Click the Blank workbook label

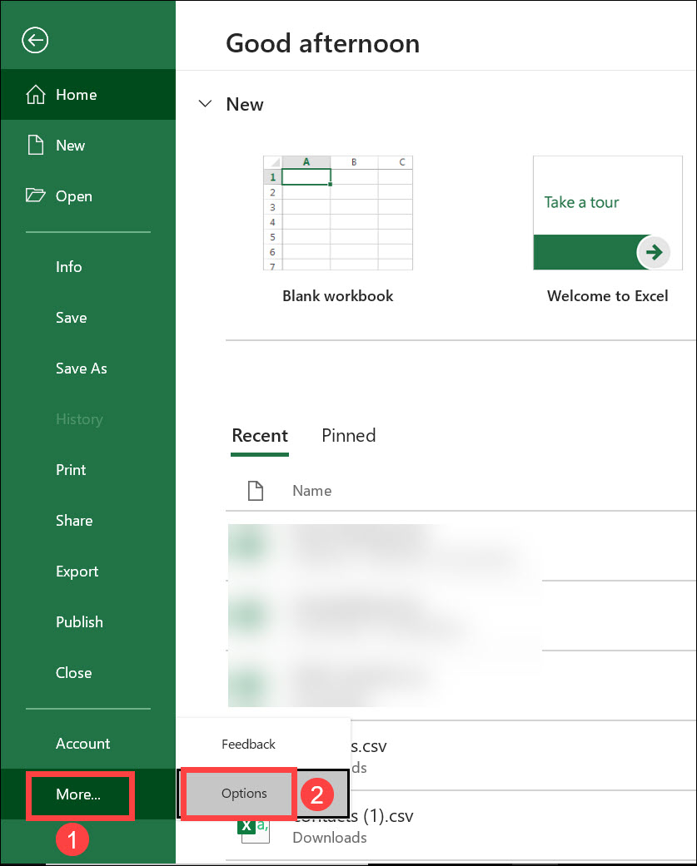[338, 296]
